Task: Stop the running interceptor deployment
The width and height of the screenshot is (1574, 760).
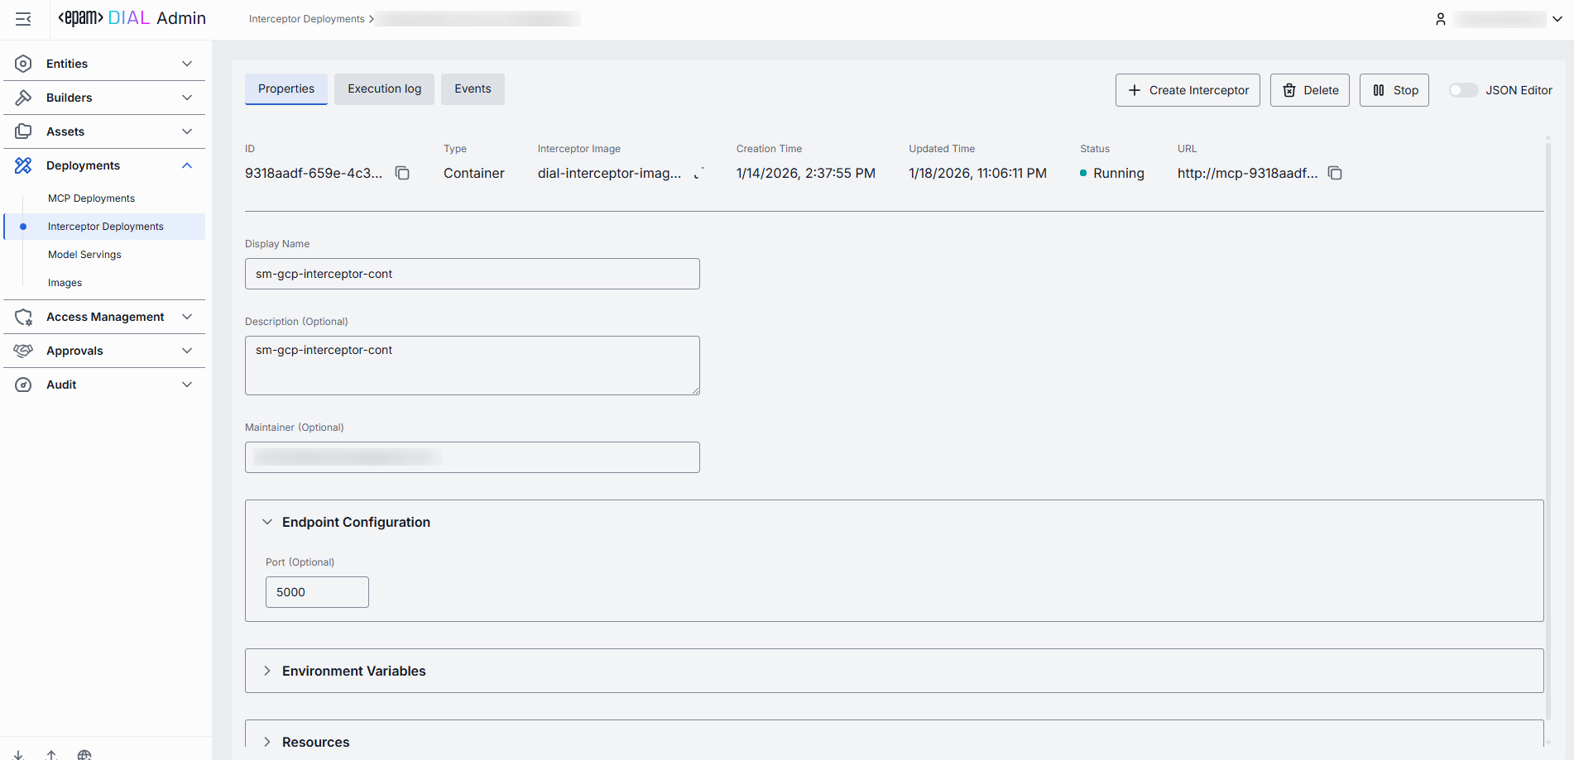Action: 1394,90
